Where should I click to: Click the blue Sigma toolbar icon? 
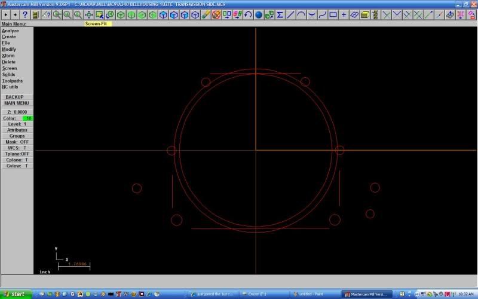[280, 14]
